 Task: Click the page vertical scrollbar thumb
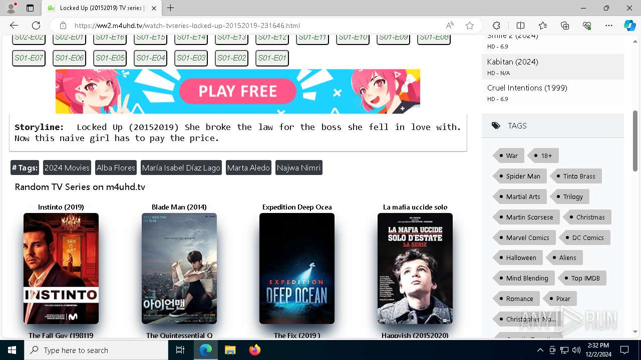635,141
